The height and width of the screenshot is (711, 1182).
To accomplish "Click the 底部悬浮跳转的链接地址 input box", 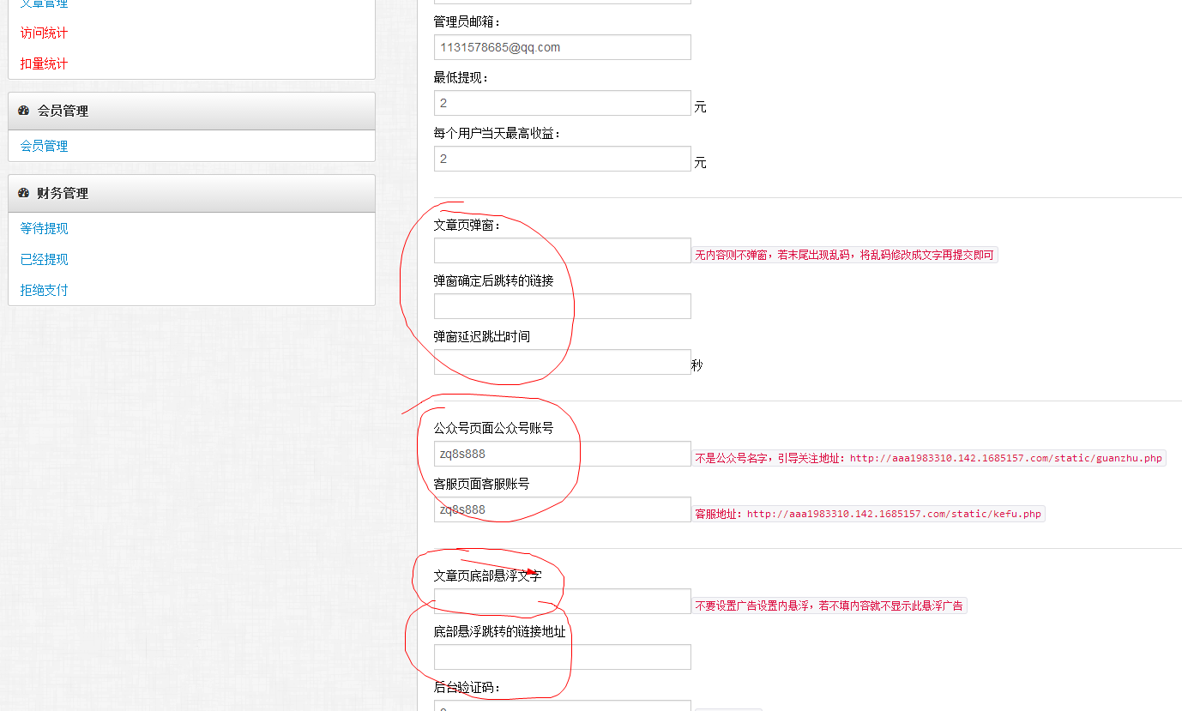I will click(x=562, y=657).
